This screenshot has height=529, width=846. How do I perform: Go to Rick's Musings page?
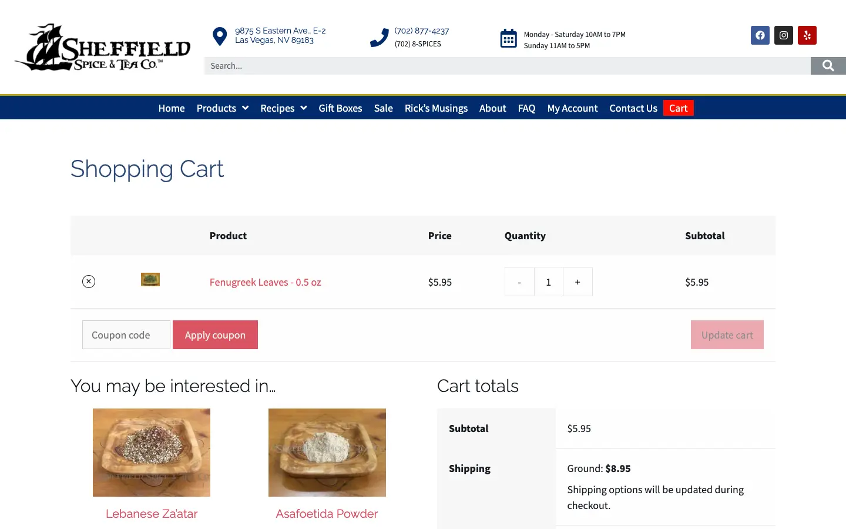436,108
